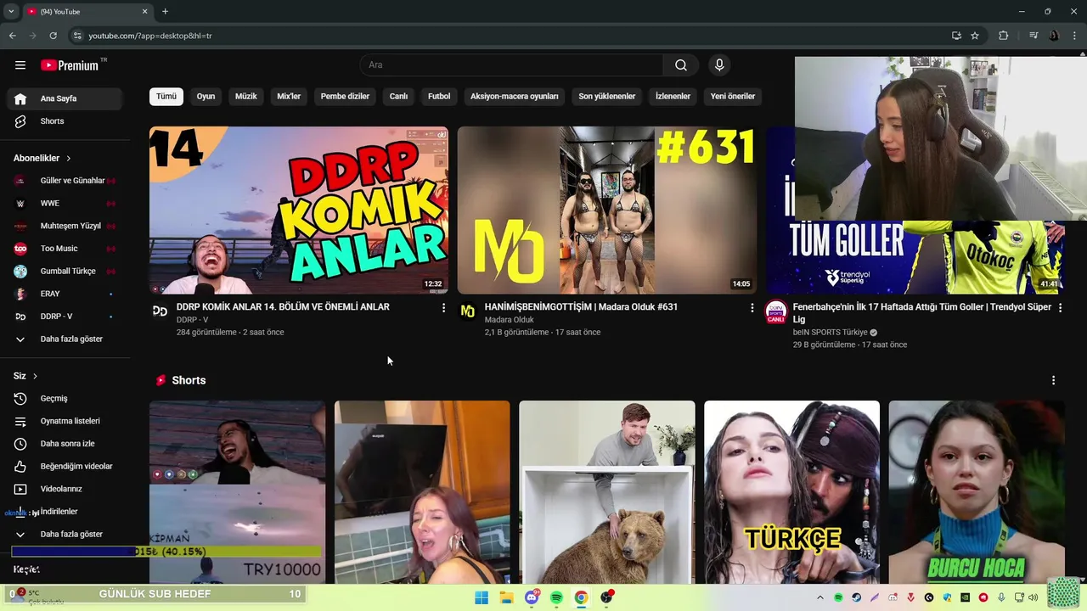1087x611 pixels.
Task: Open Gumball Türkçe channel subscription
Action: [x=65, y=272]
